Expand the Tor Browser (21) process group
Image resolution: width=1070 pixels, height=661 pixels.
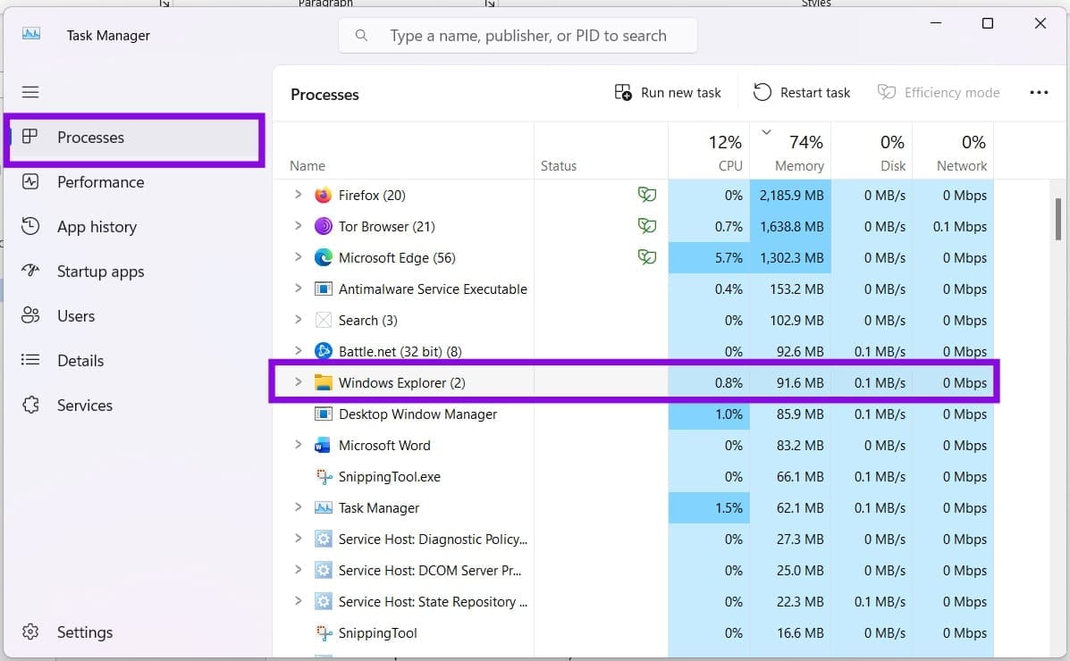point(299,226)
